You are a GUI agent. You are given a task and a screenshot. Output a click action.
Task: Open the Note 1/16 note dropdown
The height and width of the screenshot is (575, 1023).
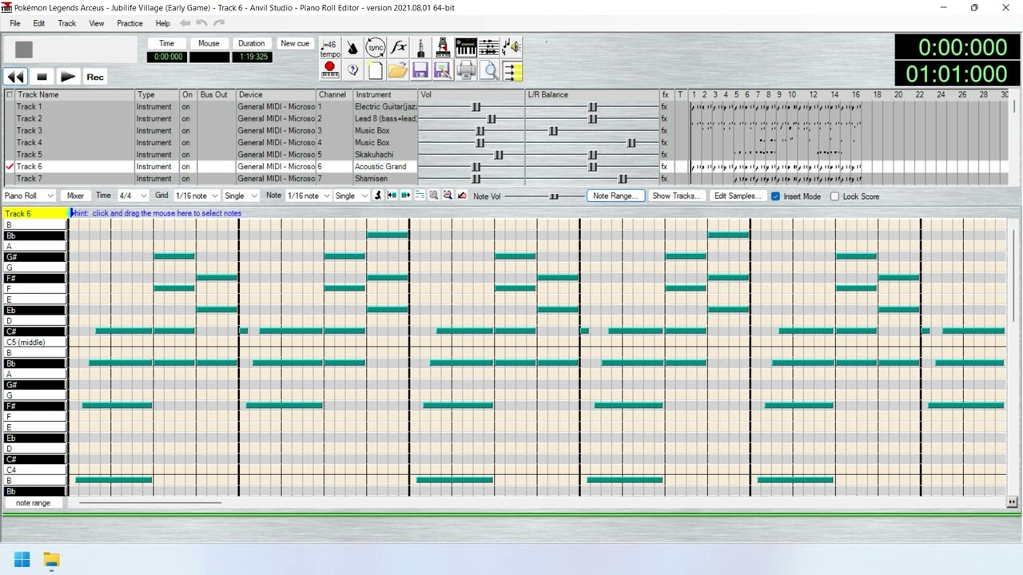308,196
